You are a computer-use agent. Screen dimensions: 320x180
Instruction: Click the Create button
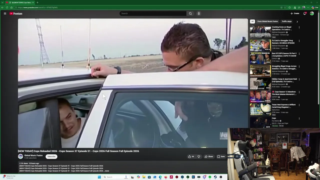click(x=295, y=13)
